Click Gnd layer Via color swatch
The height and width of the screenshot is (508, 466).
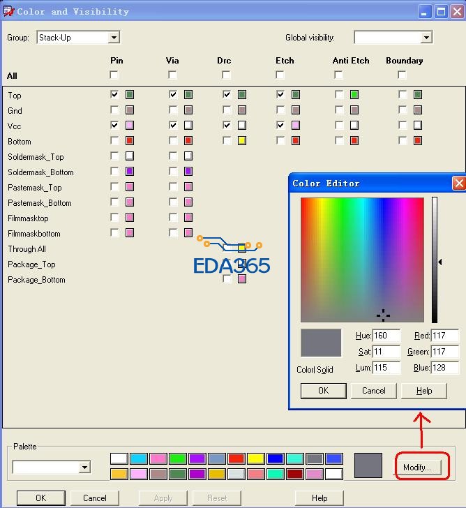point(188,110)
